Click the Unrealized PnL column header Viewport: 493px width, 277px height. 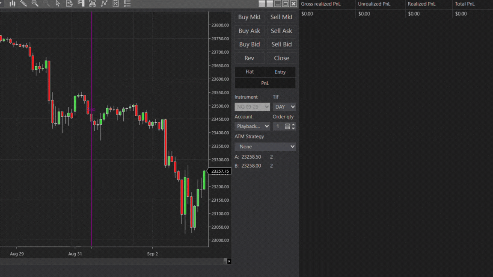(374, 4)
